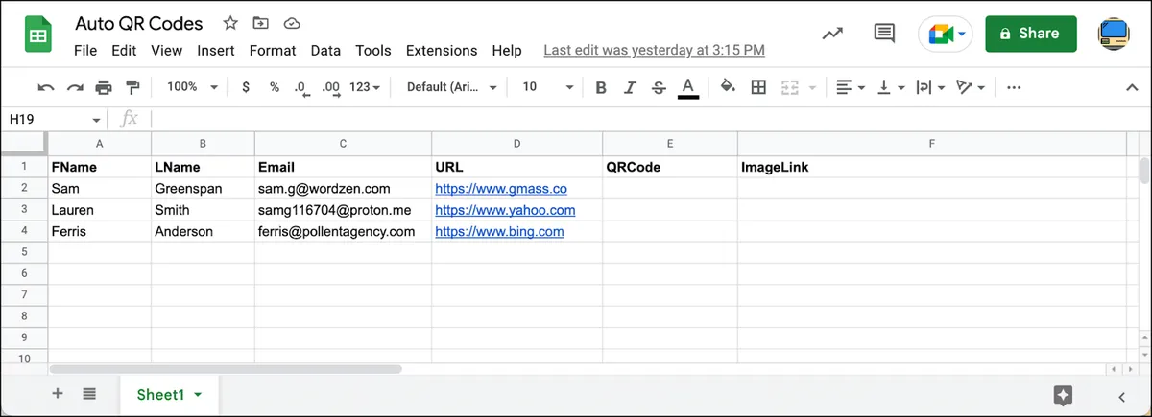Open the Explore button
The height and width of the screenshot is (417, 1152).
click(x=1063, y=395)
